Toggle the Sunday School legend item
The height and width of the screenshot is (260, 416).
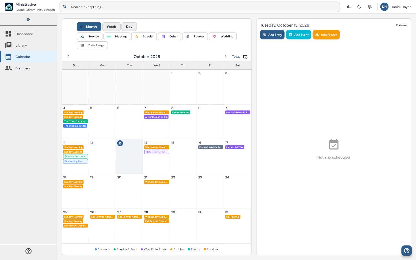pyautogui.click(x=125, y=249)
